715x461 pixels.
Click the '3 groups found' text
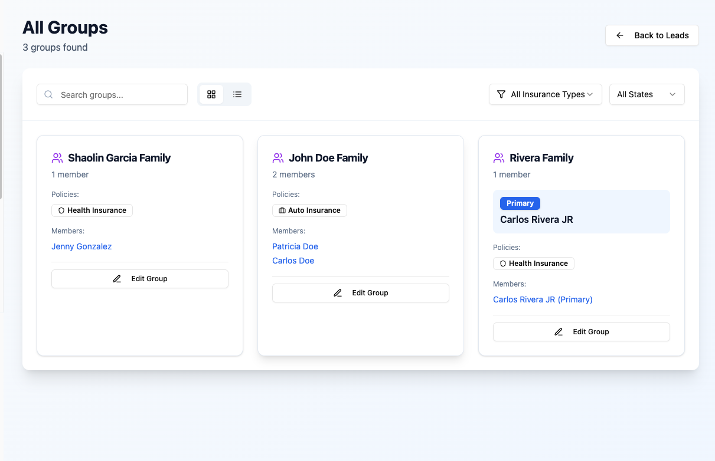[x=55, y=47]
